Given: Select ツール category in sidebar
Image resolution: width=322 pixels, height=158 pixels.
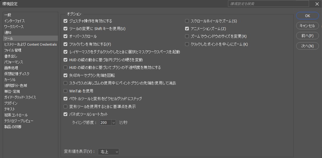Looking at the screenshot, I should pos(30,39).
